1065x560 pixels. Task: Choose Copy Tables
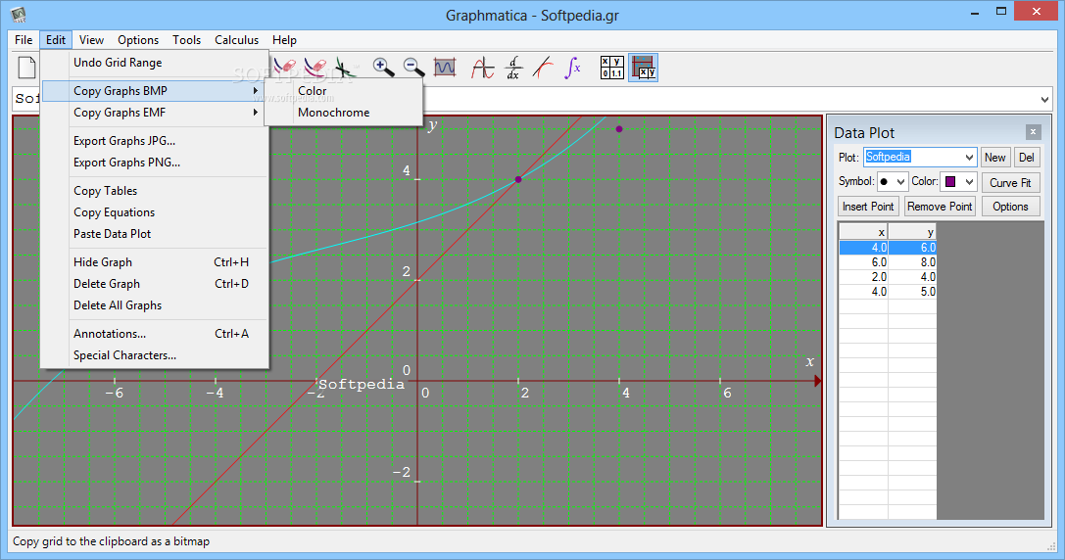click(155, 191)
